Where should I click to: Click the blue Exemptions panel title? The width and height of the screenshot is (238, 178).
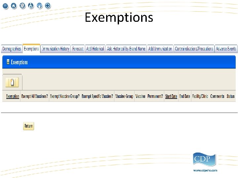[x=19, y=62]
